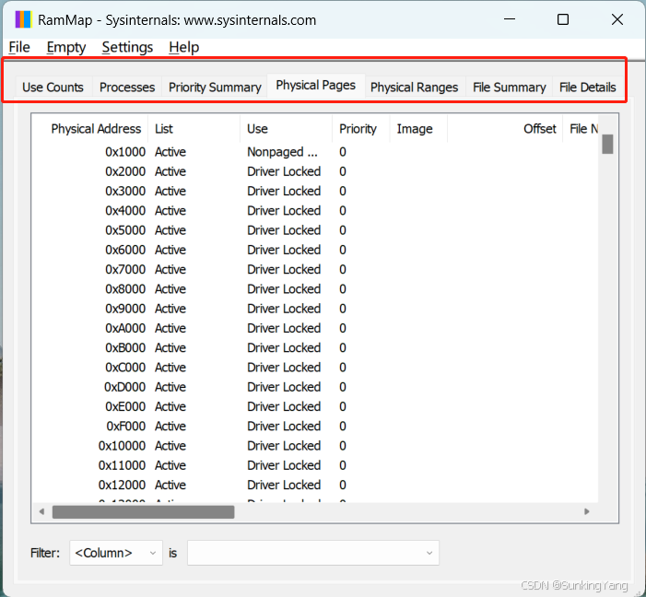The height and width of the screenshot is (597, 646).
Task: Switch to the Processes tab
Action: point(127,87)
